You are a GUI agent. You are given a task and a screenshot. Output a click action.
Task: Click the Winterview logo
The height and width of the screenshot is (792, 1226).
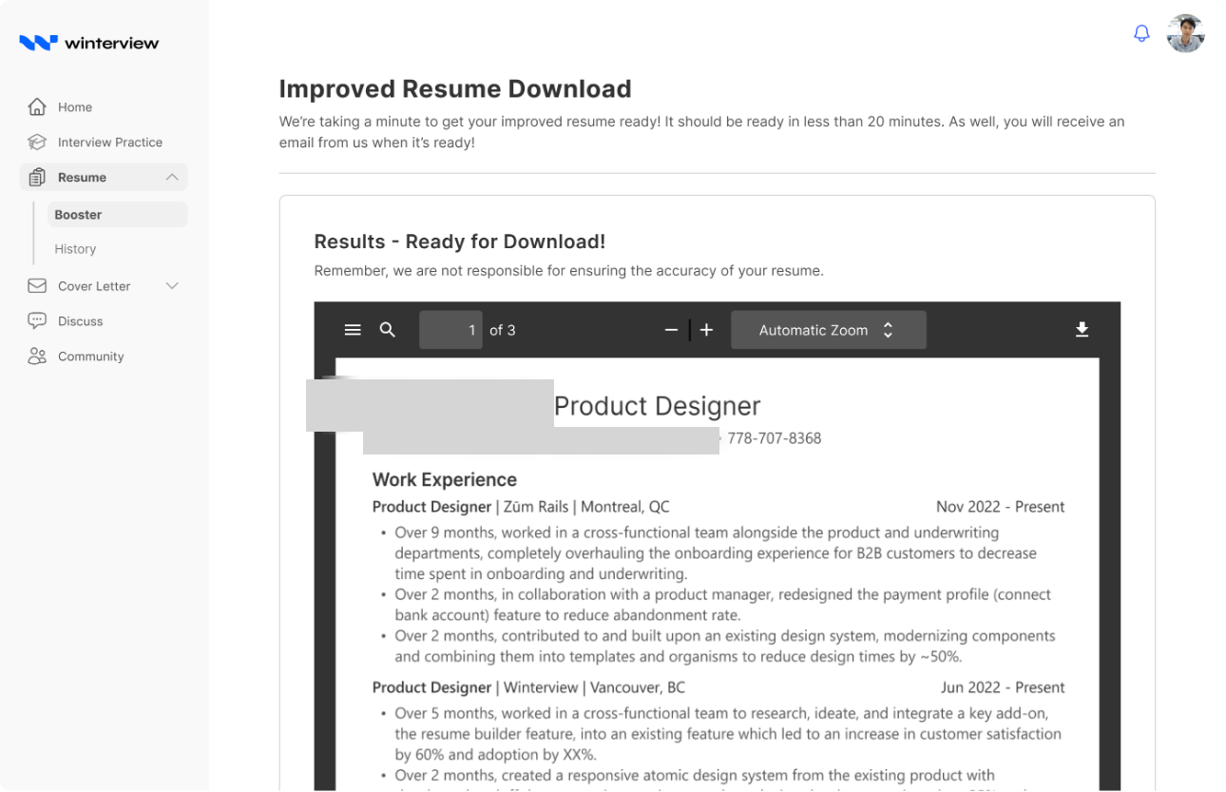(x=89, y=43)
